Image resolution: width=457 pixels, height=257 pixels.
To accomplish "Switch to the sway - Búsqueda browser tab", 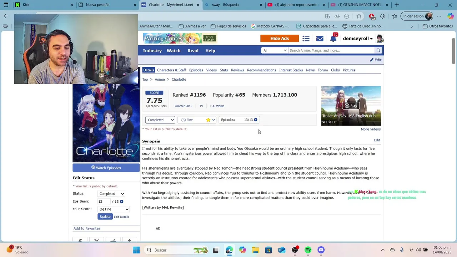I will click(x=233, y=5).
